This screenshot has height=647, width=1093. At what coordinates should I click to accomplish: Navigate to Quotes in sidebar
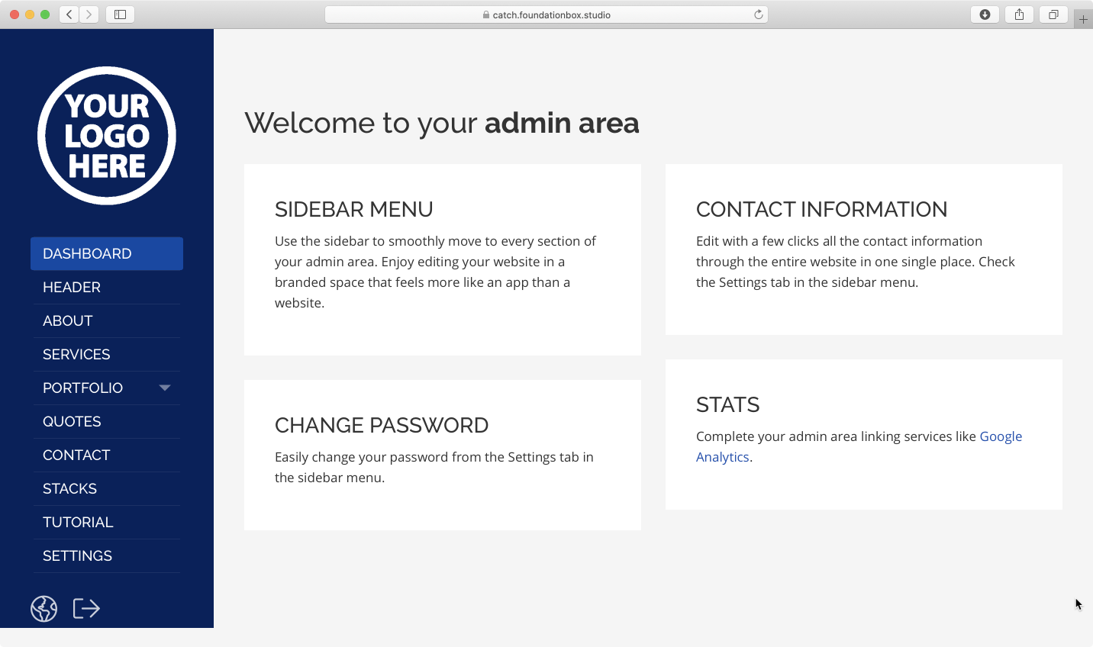click(x=72, y=421)
